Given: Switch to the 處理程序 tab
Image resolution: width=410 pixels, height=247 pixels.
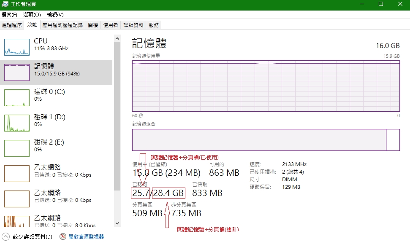Looking at the screenshot, I should pyautogui.click(x=12, y=25).
